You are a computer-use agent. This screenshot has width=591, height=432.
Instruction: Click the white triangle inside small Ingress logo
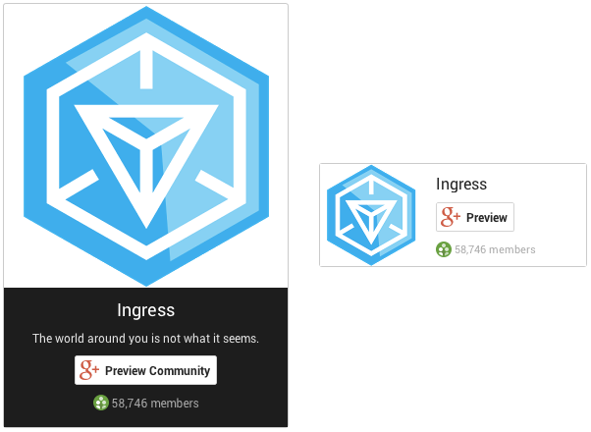tap(371, 221)
